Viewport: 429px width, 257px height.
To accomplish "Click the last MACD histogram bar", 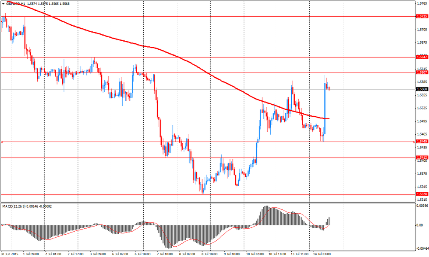I will tap(329, 221).
